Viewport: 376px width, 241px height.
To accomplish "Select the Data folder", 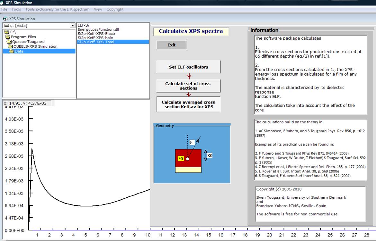I will pyautogui.click(x=19, y=51).
